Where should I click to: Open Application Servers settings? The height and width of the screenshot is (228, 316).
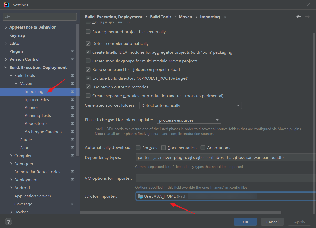33,196
